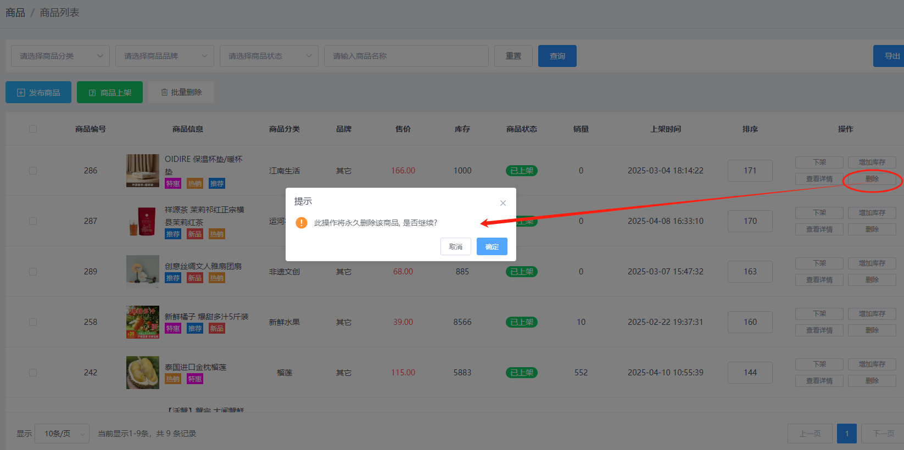
Task: Confirm deletion with the 确定 button
Action: pyautogui.click(x=492, y=246)
